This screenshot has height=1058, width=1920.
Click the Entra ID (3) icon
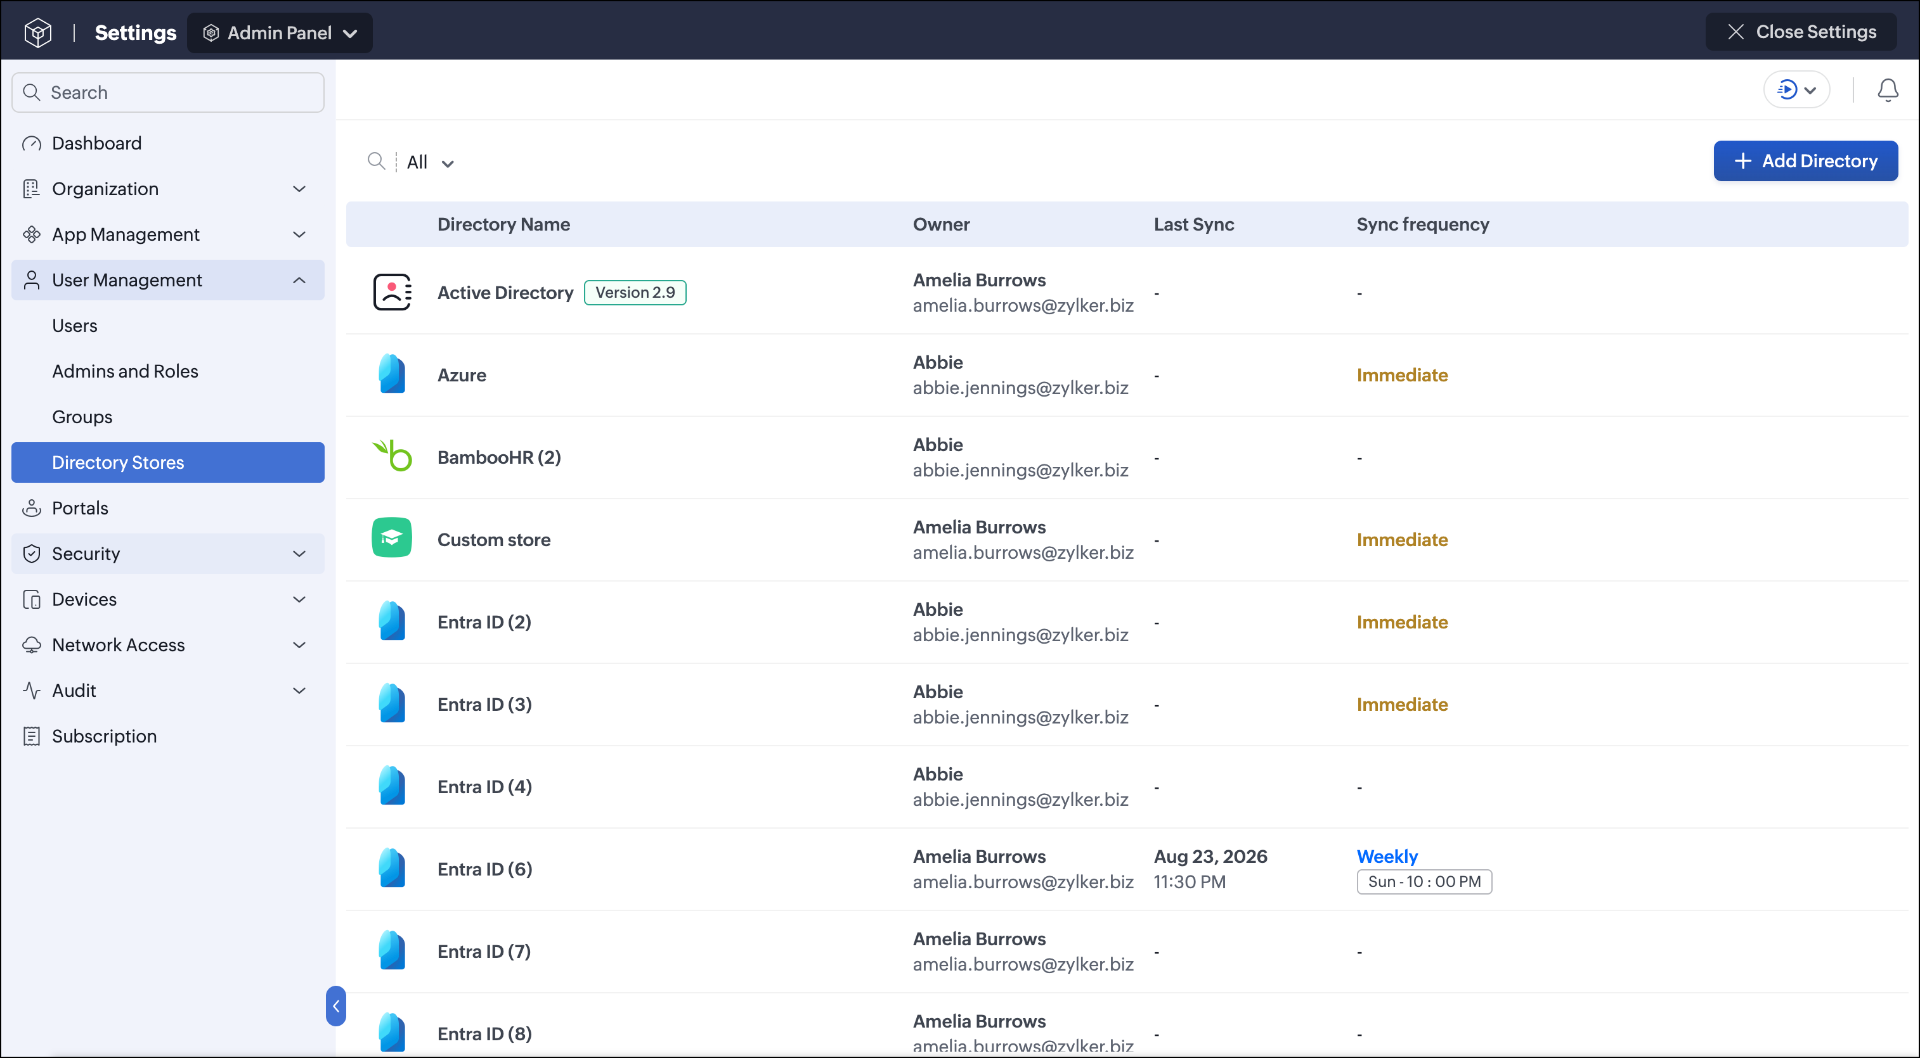392,703
